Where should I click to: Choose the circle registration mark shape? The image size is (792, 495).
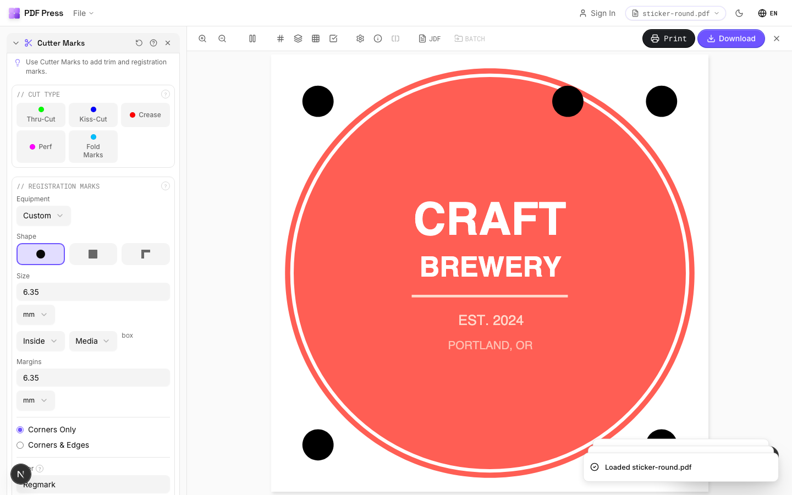(41, 254)
